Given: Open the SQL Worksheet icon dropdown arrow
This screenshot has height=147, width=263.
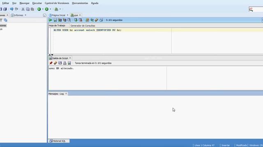Looking at the screenshot, I should point(60,9).
